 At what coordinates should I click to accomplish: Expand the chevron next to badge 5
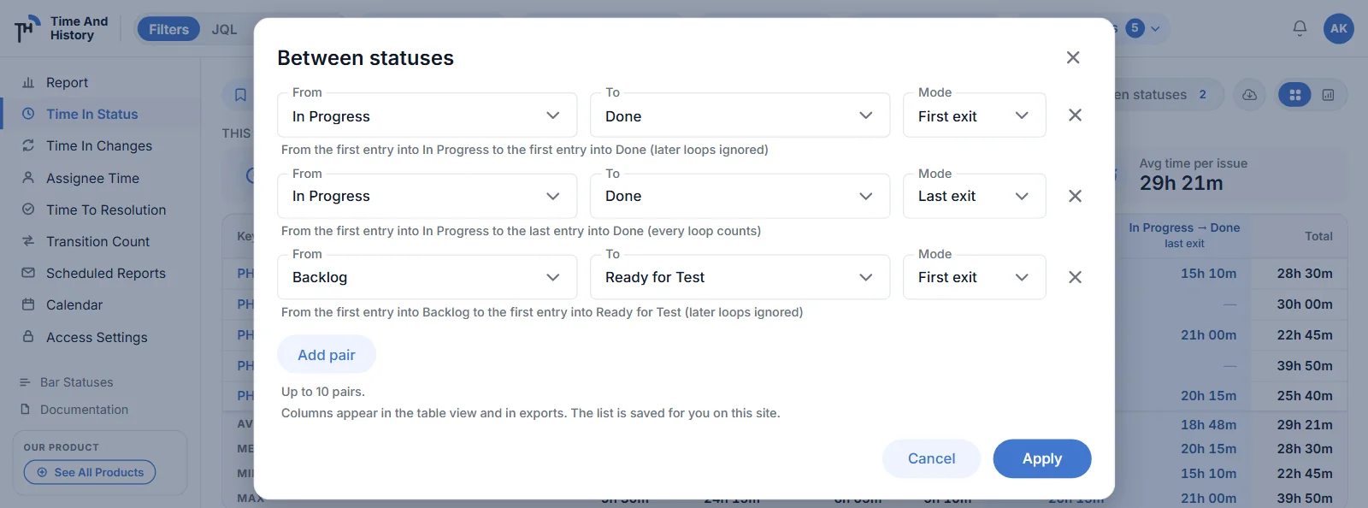tap(1155, 28)
